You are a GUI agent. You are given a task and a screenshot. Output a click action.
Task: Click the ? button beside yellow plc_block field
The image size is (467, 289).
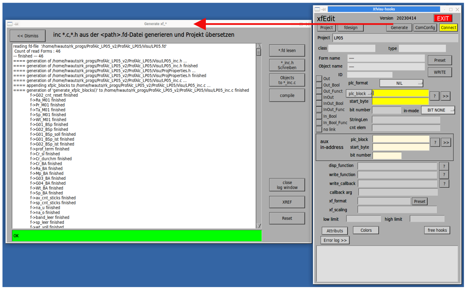click(x=435, y=96)
